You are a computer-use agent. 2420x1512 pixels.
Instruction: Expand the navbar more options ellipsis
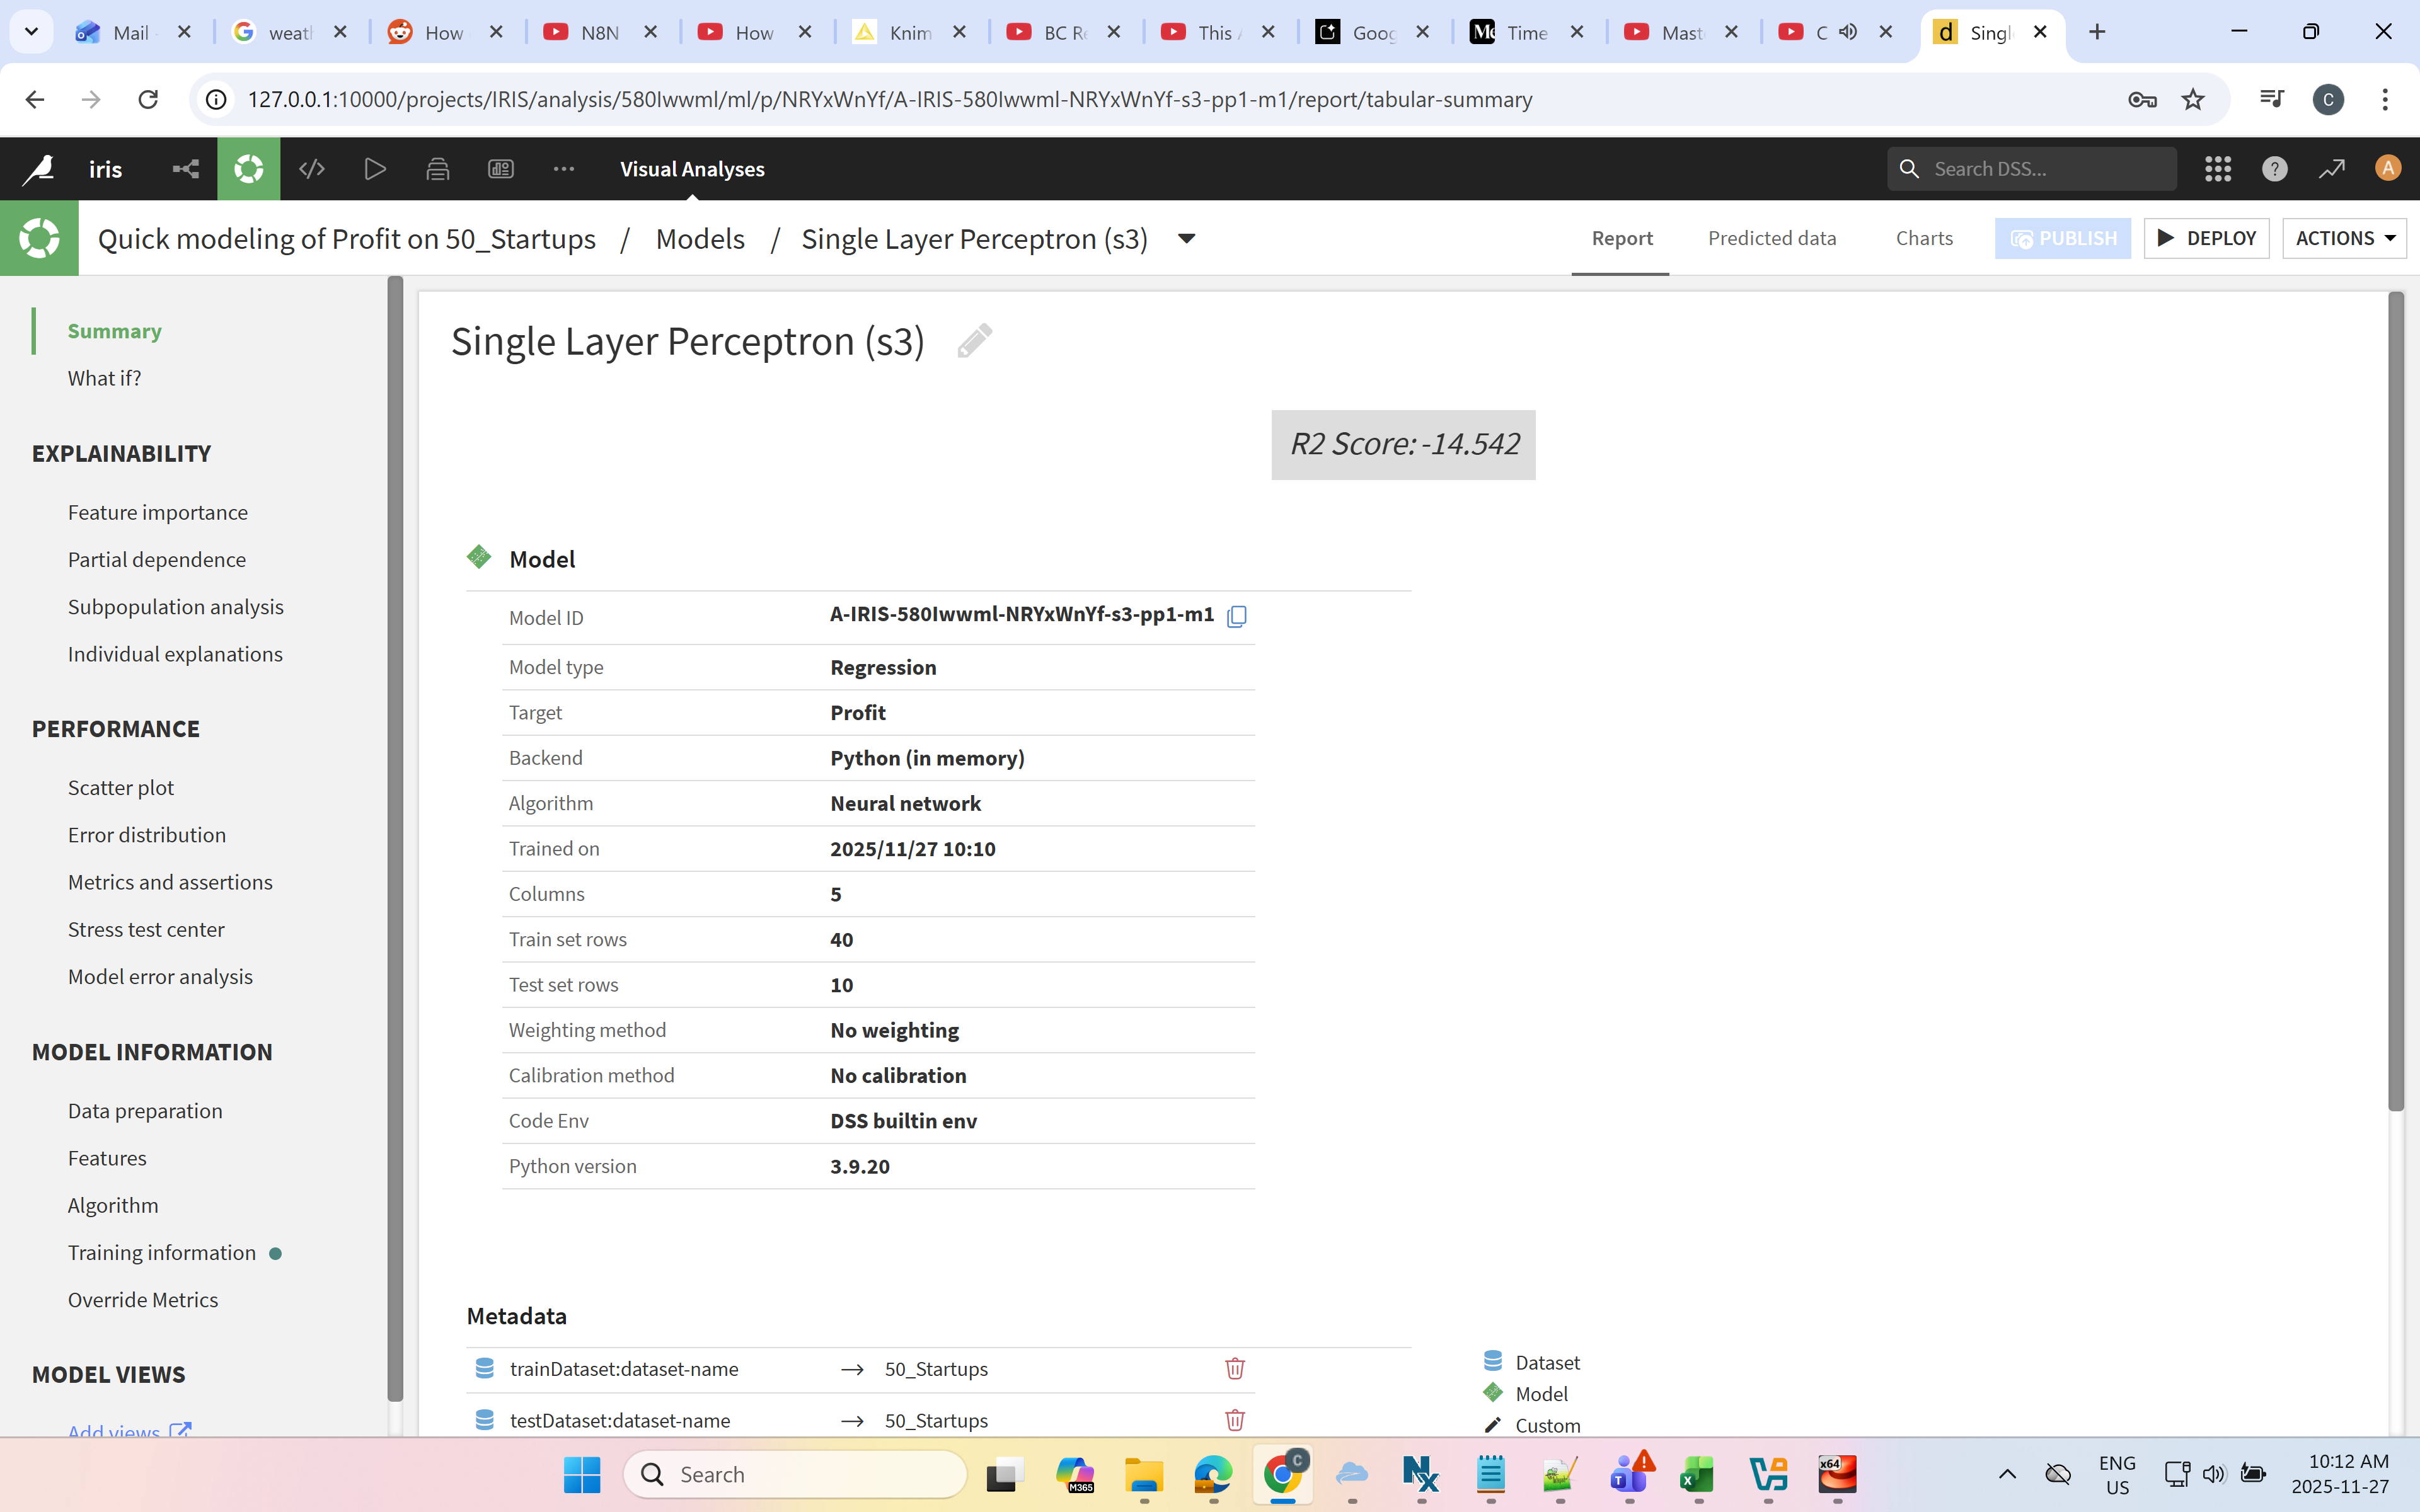point(564,169)
